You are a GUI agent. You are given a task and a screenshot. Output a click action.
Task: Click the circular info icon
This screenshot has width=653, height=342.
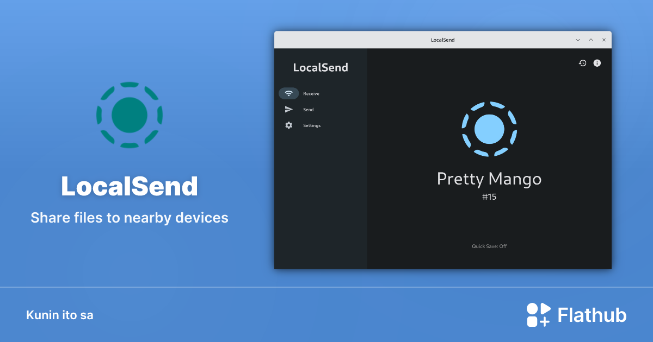coord(596,63)
